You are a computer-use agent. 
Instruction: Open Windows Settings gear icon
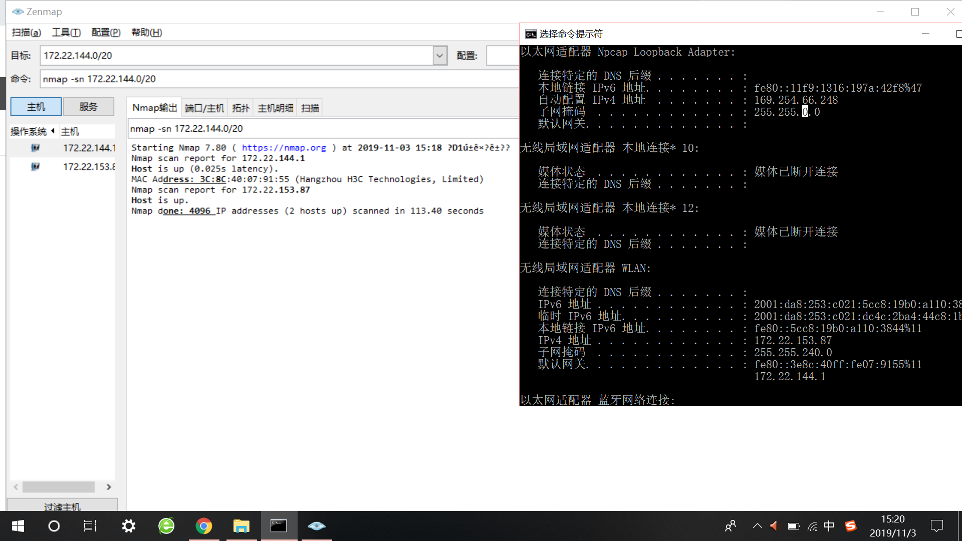pos(128,526)
